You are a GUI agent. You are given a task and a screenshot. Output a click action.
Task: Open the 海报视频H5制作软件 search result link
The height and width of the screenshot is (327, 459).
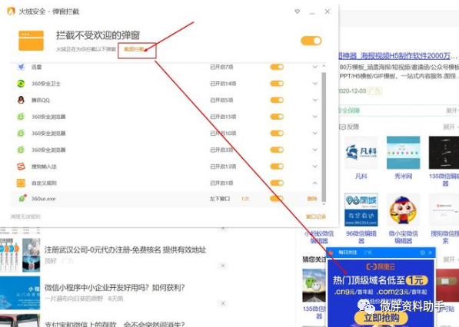point(397,55)
